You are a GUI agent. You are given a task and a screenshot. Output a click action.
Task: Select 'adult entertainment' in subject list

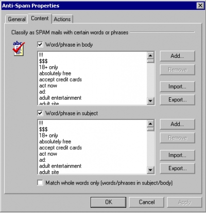60,166
